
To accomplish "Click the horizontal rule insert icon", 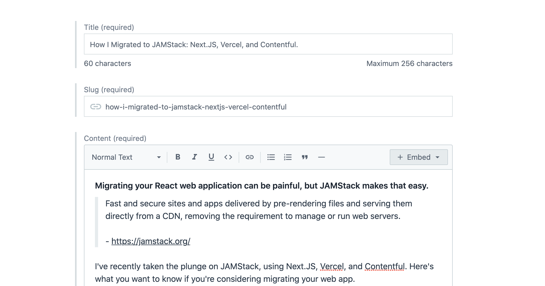I will 322,157.
